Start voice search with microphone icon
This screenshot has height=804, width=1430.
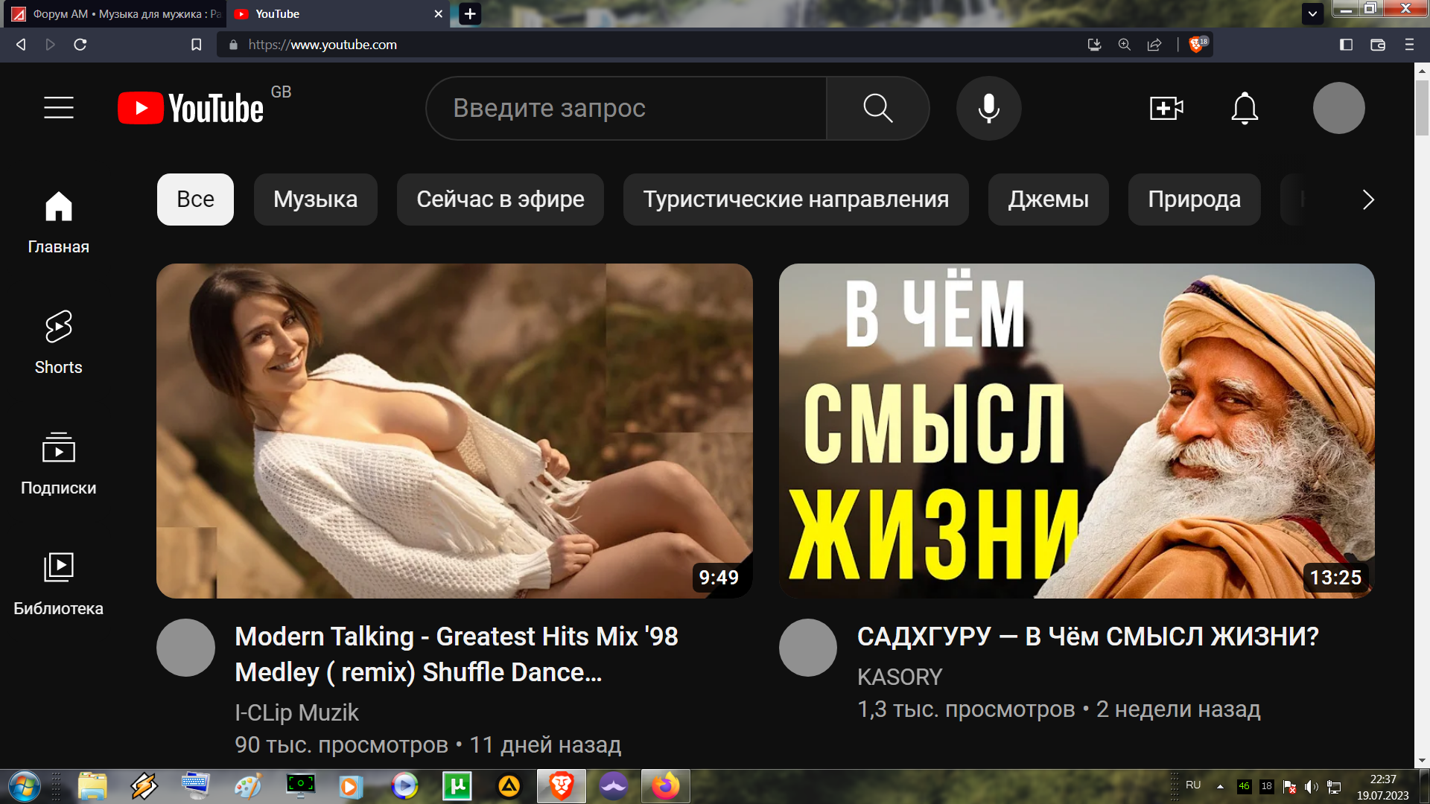pos(988,108)
